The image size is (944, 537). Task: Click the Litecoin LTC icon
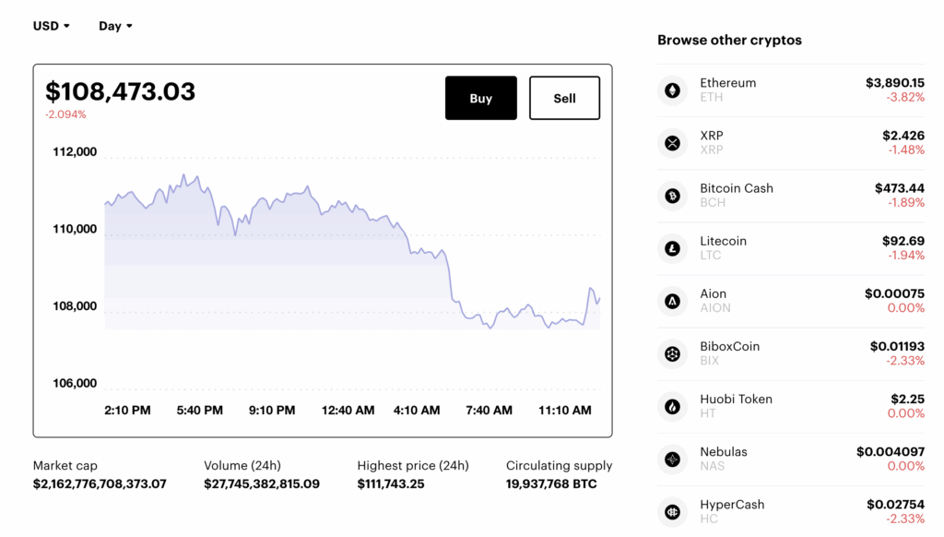click(672, 248)
